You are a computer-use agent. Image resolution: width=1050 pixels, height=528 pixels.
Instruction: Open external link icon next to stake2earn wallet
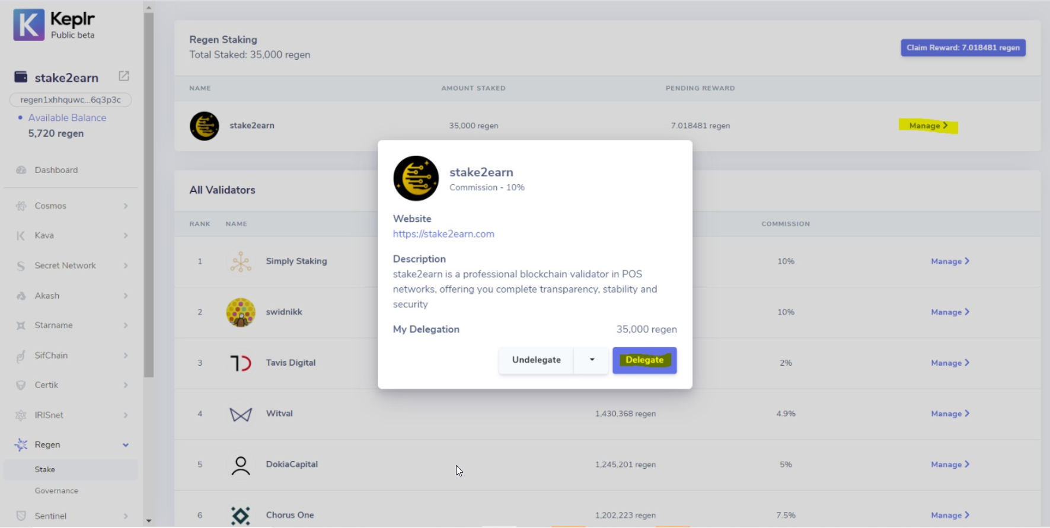(x=124, y=76)
